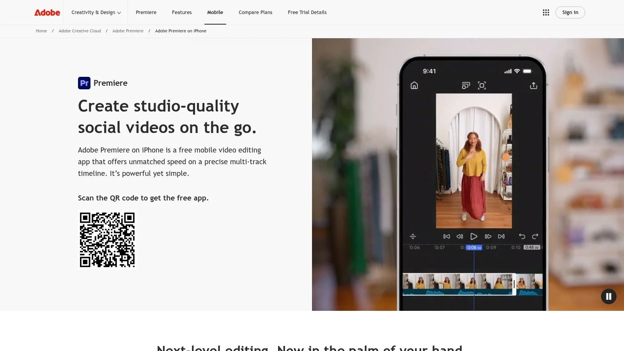This screenshot has width=624, height=351.
Task: Select the Mobile nav tab
Action: (215, 12)
